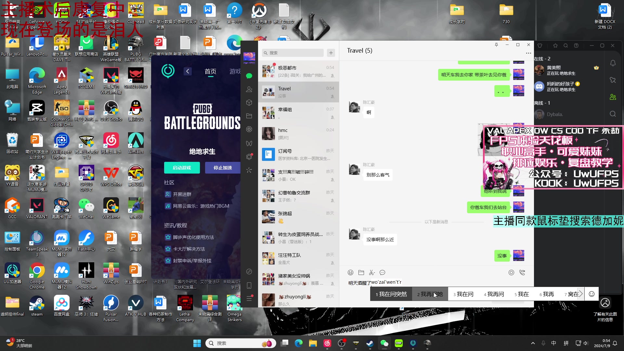624x351 pixels.
Task: Open the 张锦超 conversation
Action: pyautogui.click(x=298, y=217)
